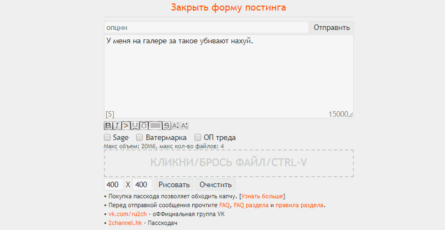Apply bold formatting with the B icon

click(x=108, y=126)
